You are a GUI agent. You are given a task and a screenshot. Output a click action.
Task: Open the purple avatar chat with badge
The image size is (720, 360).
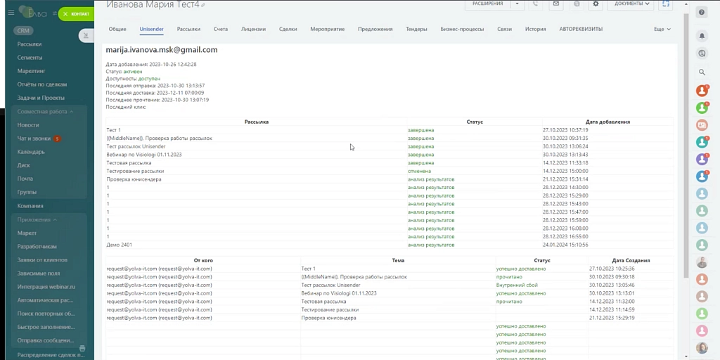(702, 159)
